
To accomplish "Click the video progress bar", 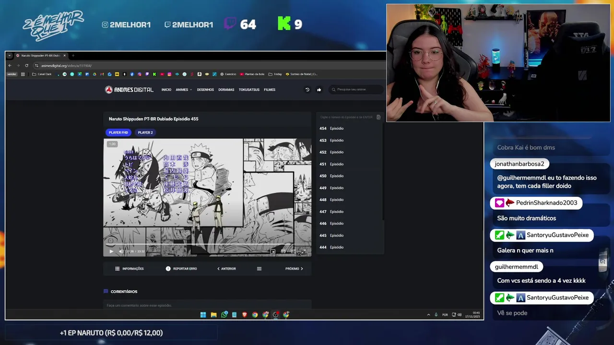I will (207, 244).
